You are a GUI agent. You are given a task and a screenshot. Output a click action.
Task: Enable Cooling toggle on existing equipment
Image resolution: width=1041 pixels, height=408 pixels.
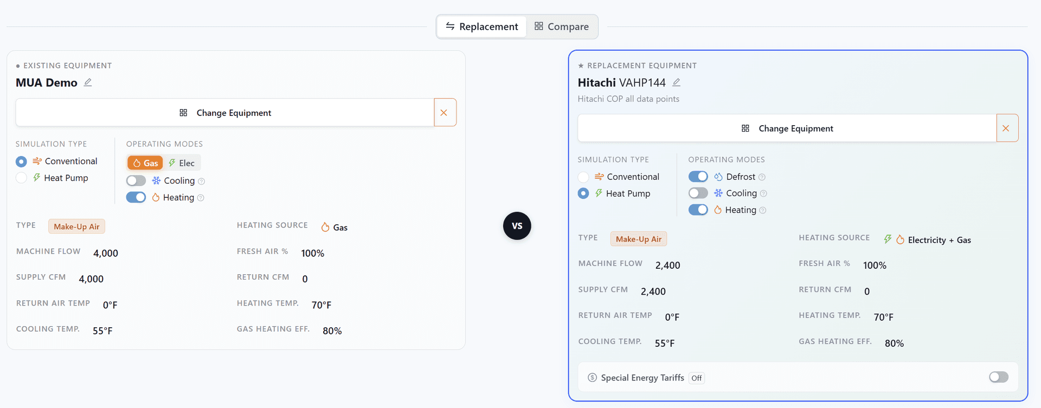click(x=136, y=180)
